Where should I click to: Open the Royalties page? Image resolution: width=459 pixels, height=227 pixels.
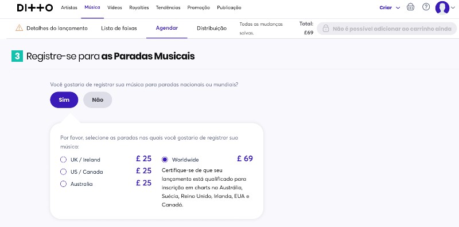(139, 7)
